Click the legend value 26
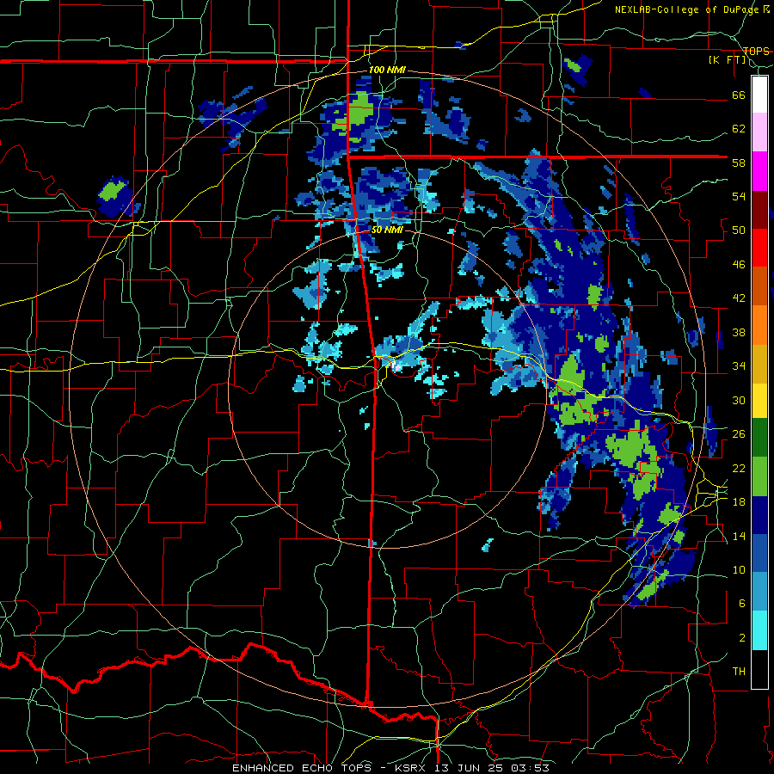This screenshot has width=774, height=774. (x=739, y=434)
